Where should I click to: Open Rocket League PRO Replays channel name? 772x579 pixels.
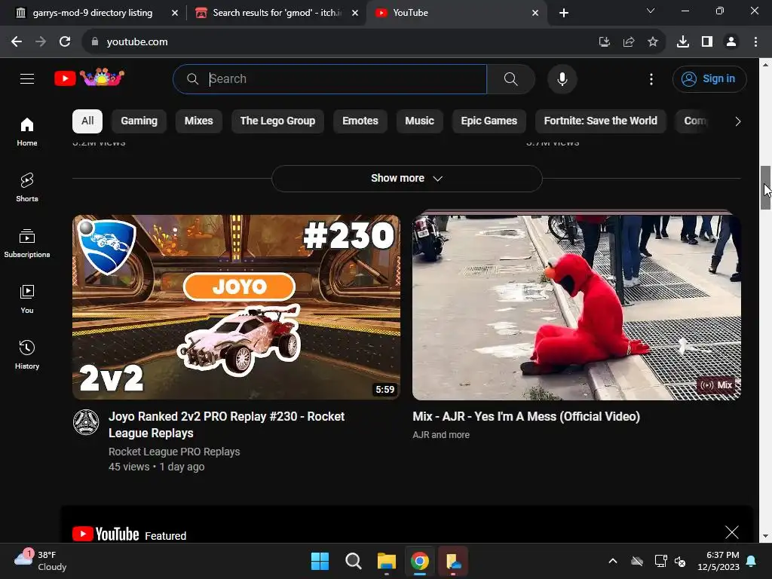174,452
